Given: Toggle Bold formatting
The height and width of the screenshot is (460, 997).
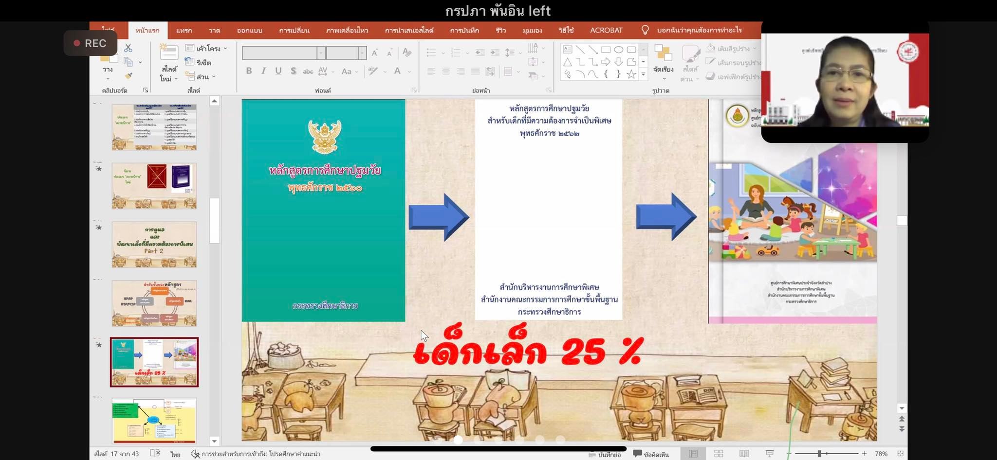Looking at the screenshot, I should 249,71.
